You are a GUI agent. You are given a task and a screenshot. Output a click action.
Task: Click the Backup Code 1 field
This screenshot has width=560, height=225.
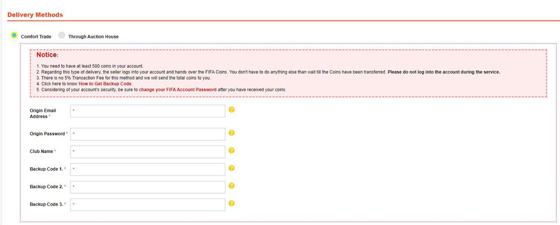[x=148, y=170]
